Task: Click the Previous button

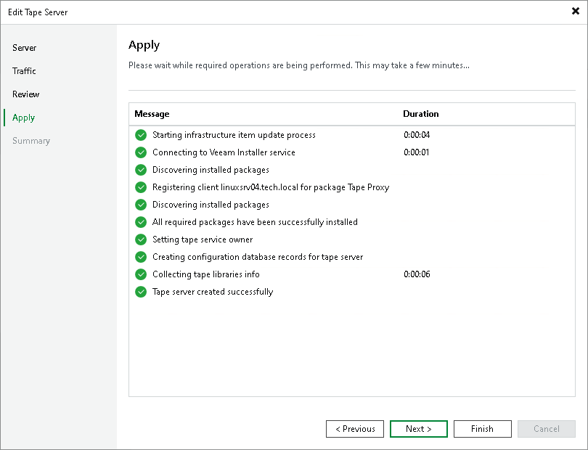Action: tap(355, 429)
